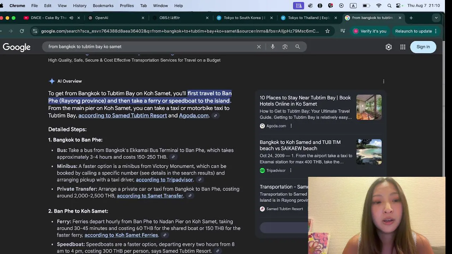452x254 pixels.
Task: Open Google quick settings gear
Action: click(x=388, y=47)
